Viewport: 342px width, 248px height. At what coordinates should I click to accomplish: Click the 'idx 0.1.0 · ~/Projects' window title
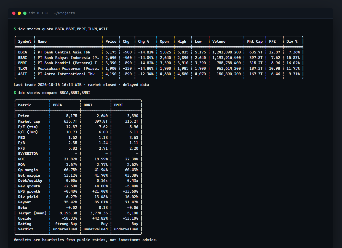point(52,13)
